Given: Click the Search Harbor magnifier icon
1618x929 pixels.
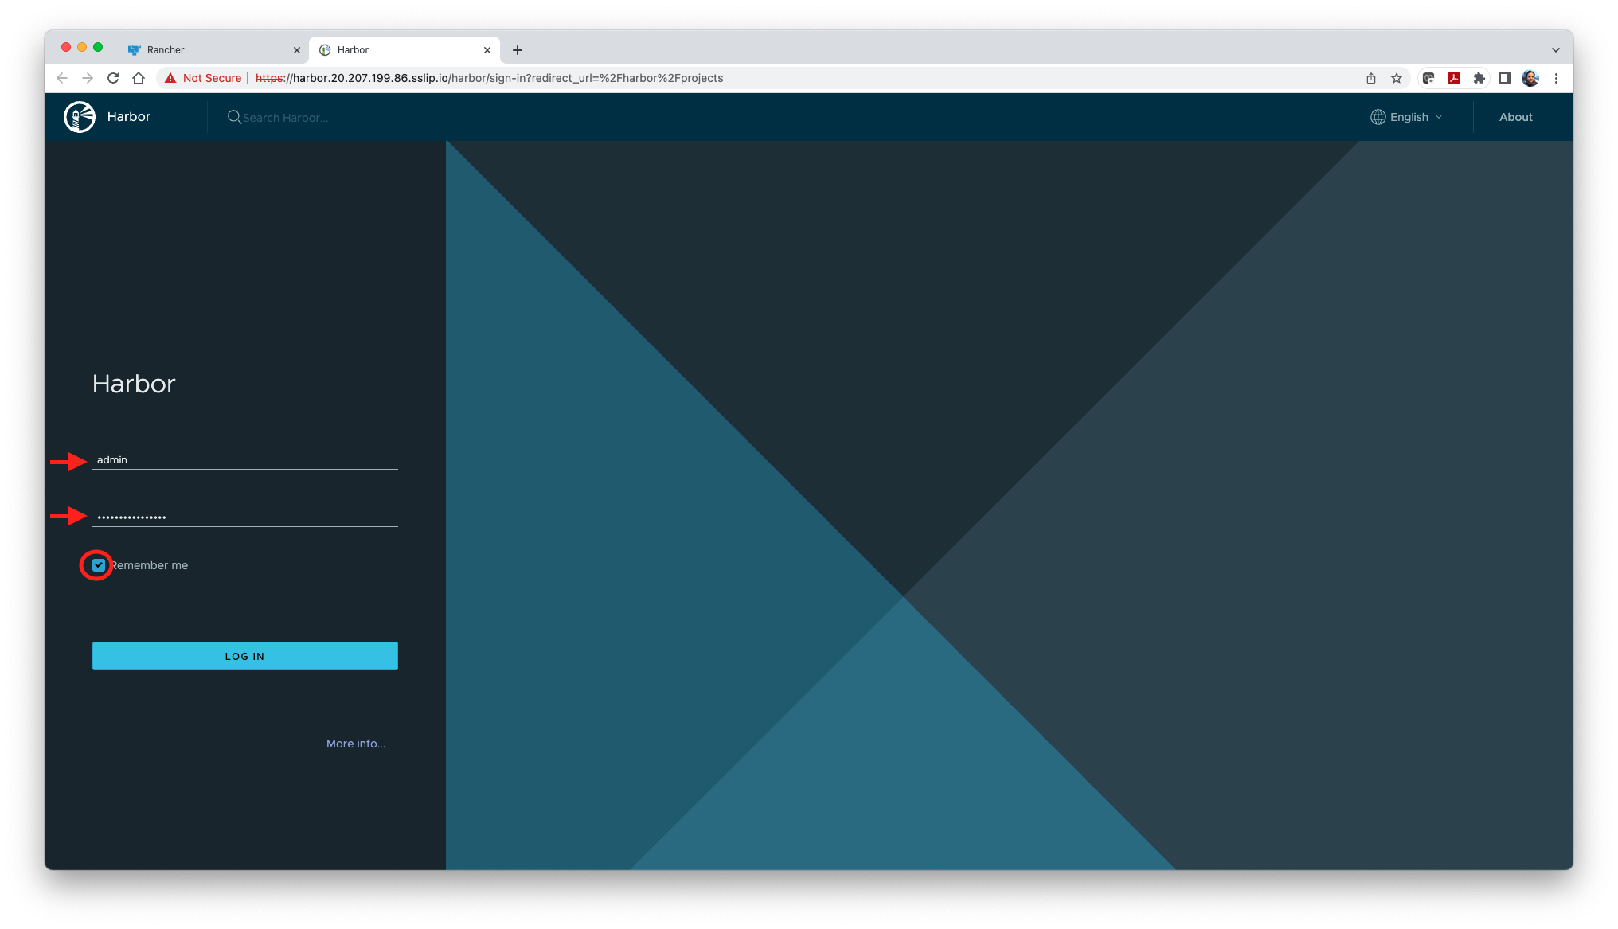Looking at the screenshot, I should [233, 117].
